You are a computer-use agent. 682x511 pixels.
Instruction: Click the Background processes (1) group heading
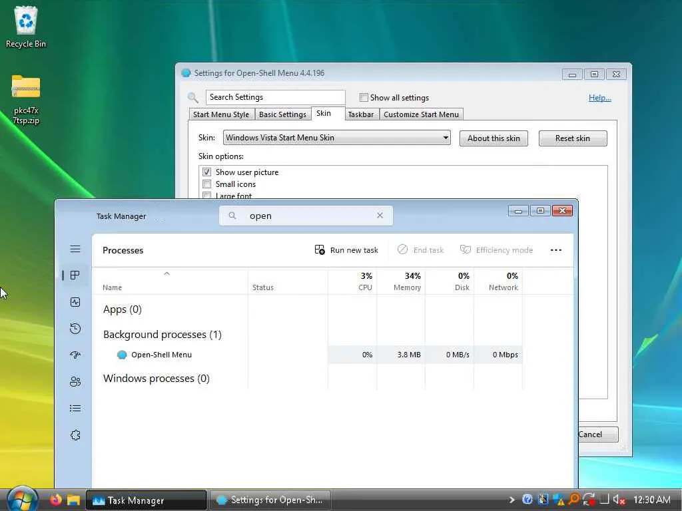click(x=163, y=335)
